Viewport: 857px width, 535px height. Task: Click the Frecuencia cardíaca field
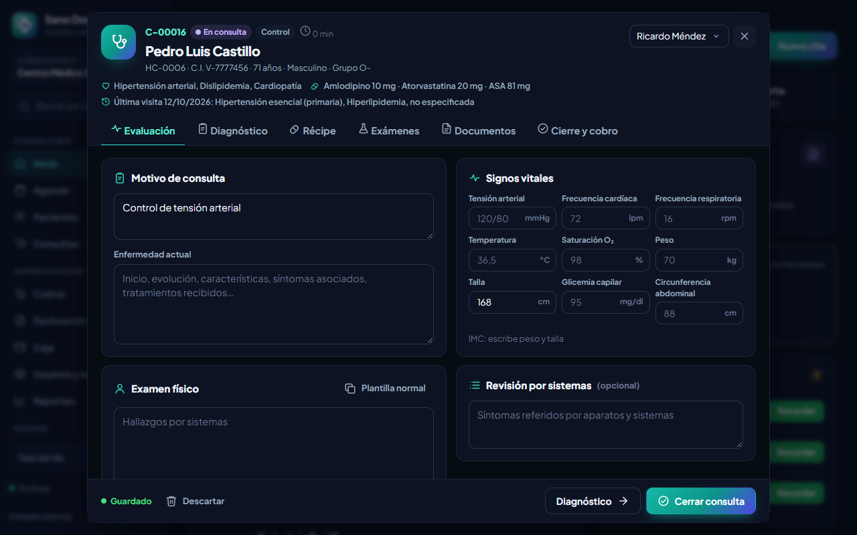pos(606,218)
